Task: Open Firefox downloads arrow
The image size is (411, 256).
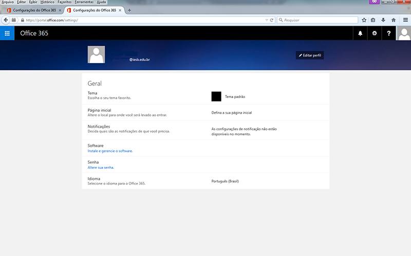Action: (383, 20)
